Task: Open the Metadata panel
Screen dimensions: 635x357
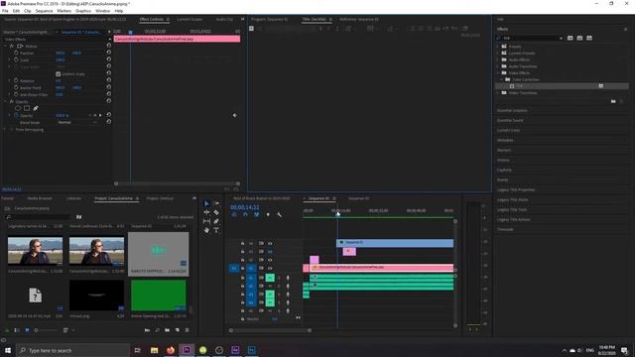Action: click(505, 140)
